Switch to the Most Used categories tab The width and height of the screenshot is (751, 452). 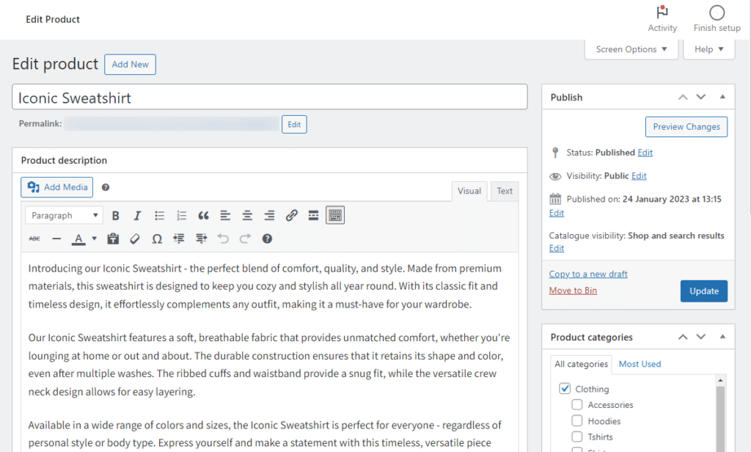coord(640,363)
